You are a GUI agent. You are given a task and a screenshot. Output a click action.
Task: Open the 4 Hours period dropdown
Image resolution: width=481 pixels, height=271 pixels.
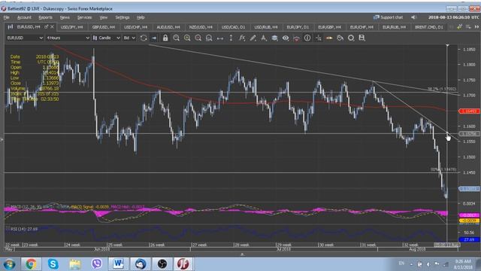[x=68, y=38]
